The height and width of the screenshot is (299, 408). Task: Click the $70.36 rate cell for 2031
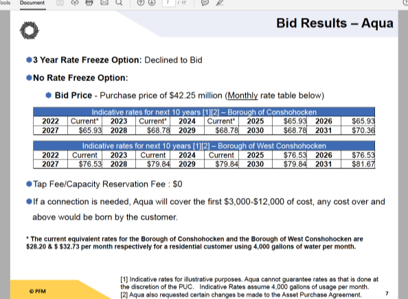tap(358, 130)
